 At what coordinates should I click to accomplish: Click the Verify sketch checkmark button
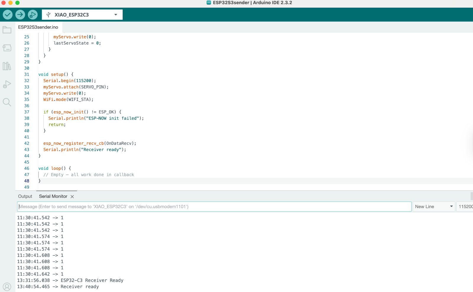click(8, 14)
